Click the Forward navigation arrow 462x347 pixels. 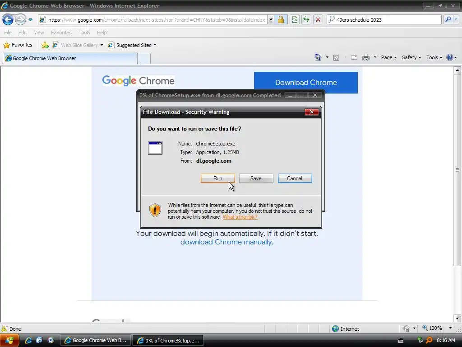pyautogui.click(x=20, y=20)
